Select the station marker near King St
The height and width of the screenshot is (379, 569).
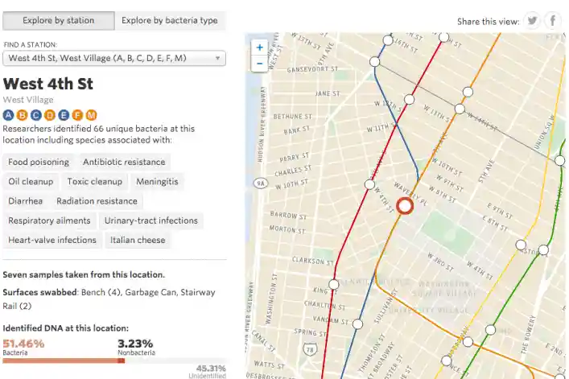coord(334,284)
